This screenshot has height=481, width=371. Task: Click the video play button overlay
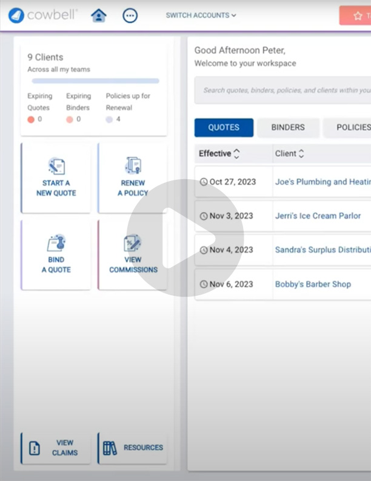185,237
